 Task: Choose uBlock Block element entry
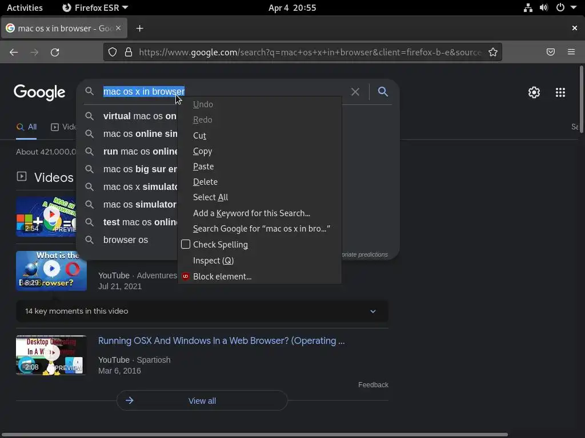tap(259, 277)
